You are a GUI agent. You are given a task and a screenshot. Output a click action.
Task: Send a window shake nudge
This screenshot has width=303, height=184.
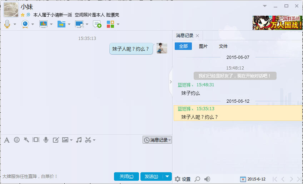click(x=36, y=140)
